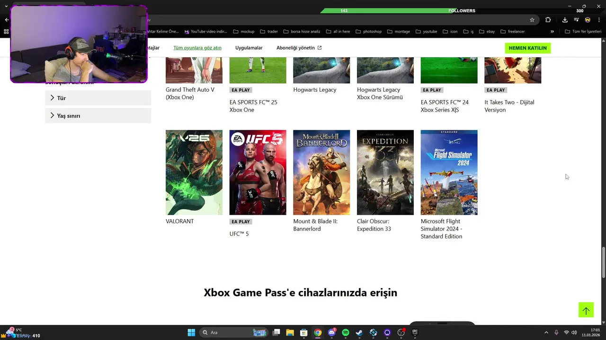
Task: Open Spotify from the taskbar
Action: 346,332
